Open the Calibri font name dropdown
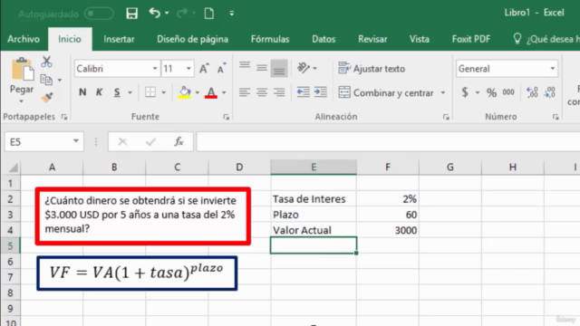The height and width of the screenshot is (326, 580). pos(155,69)
